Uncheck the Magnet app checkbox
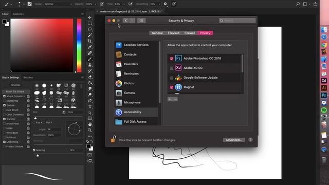Viewport: 329px width, 185px height. (x=171, y=87)
